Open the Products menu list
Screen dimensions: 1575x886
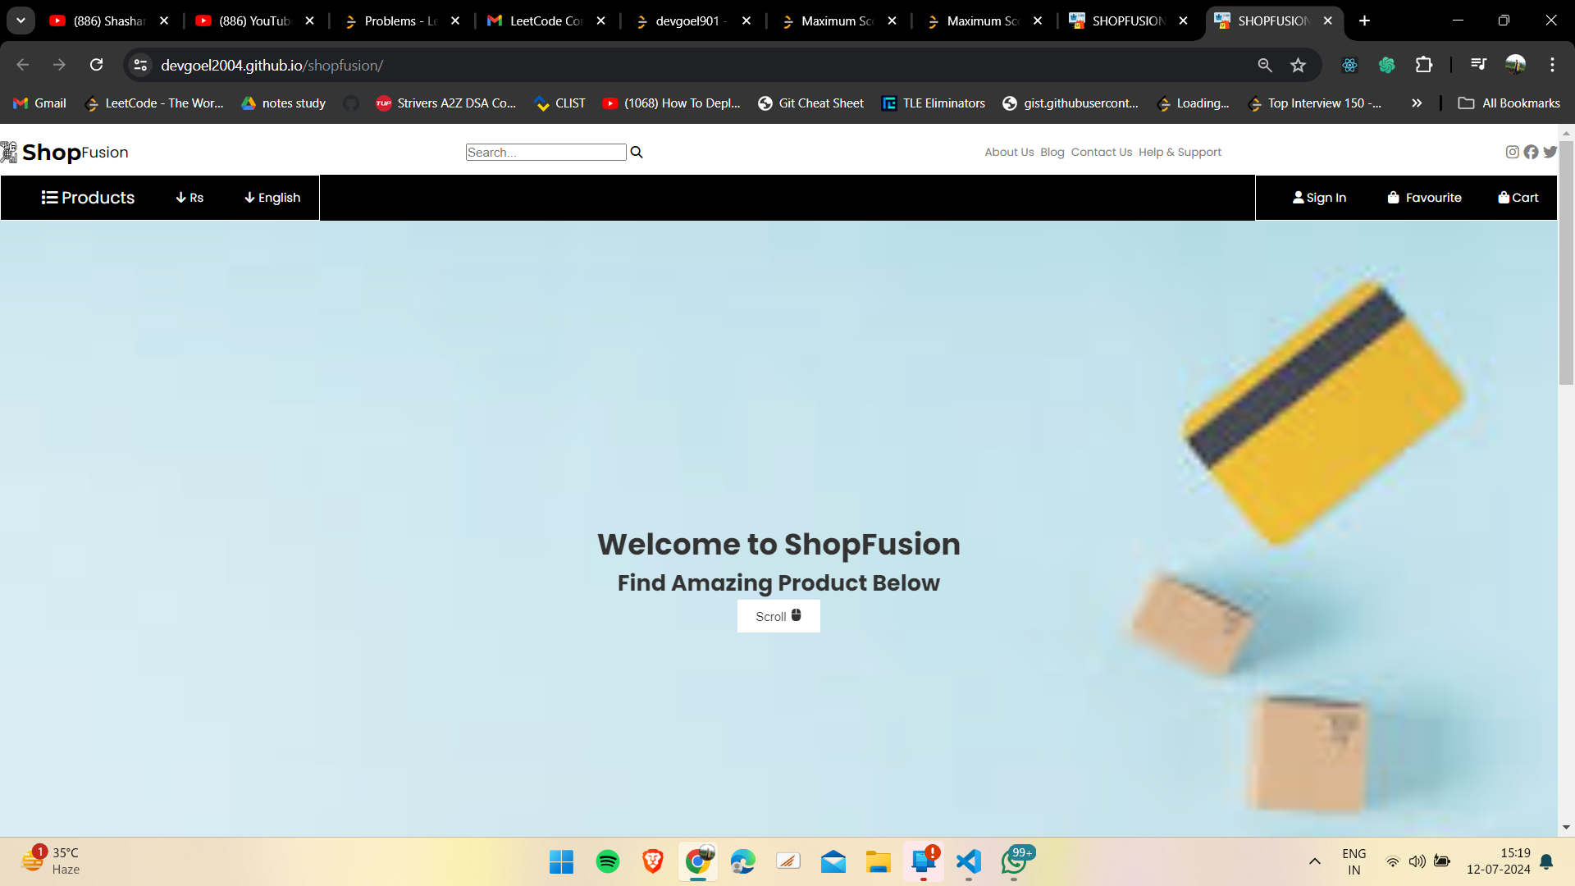click(88, 198)
